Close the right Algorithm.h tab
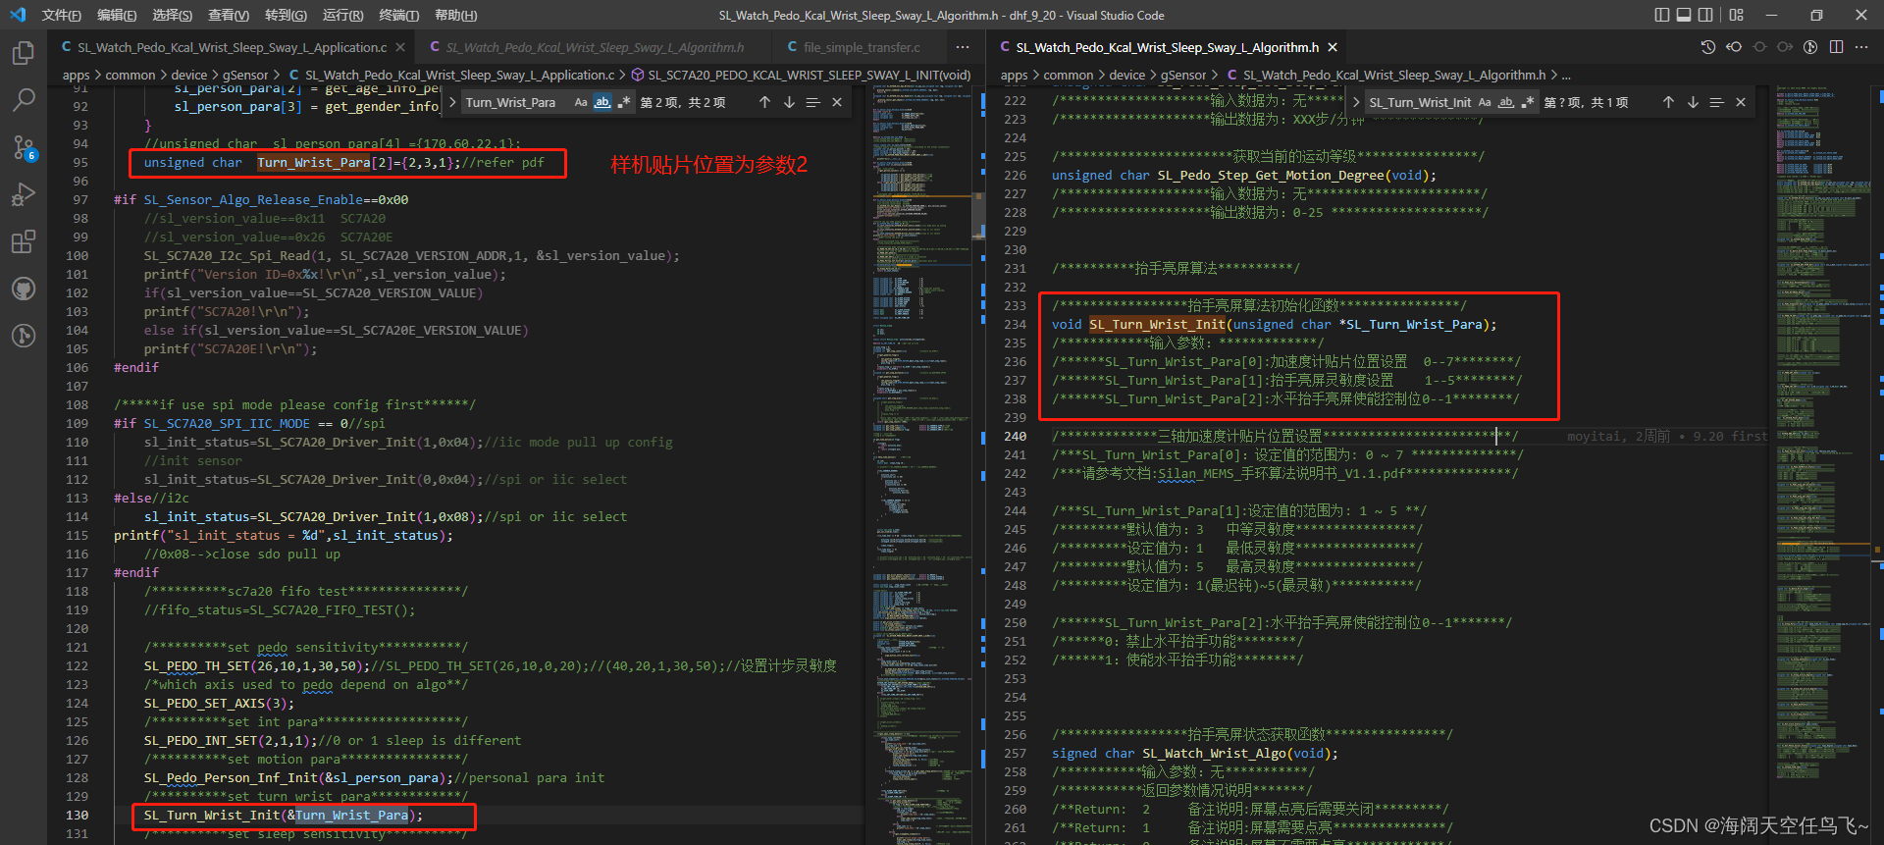1884x845 pixels. pyautogui.click(x=1333, y=47)
